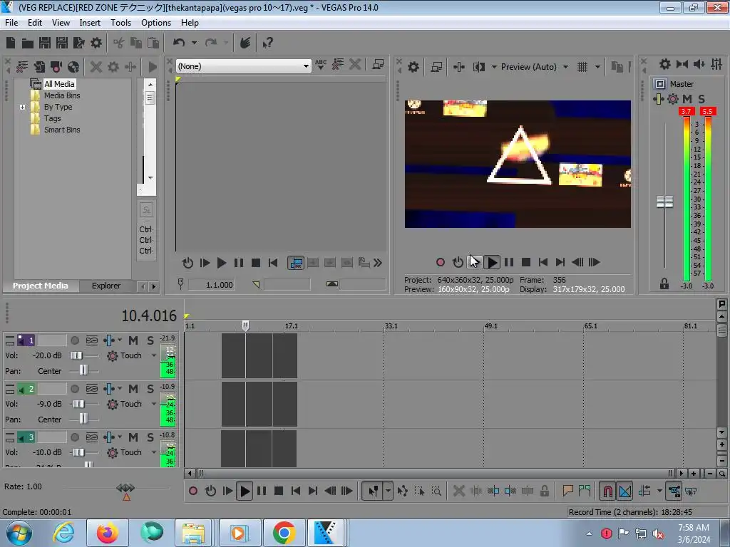Open the edit tool selection dropdown arrow
This screenshot has height=547, width=730.
pyautogui.click(x=388, y=491)
